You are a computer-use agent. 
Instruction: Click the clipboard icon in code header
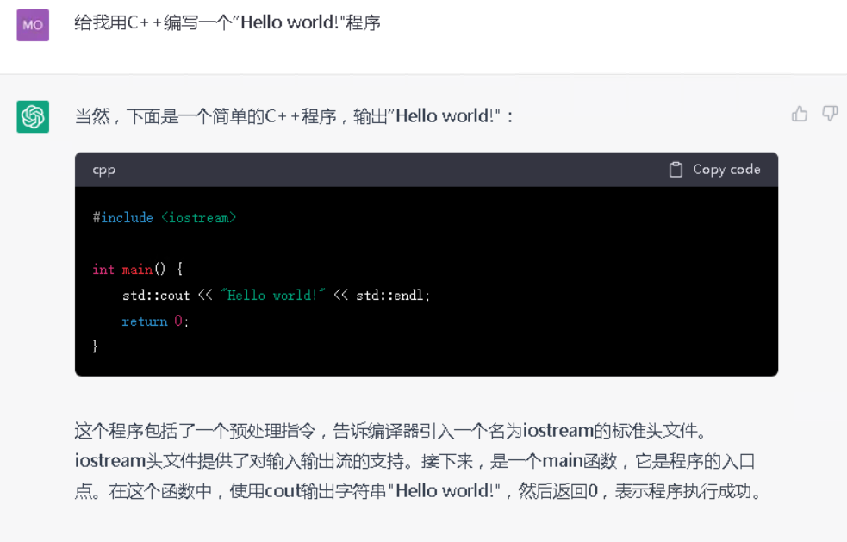pos(676,170)
